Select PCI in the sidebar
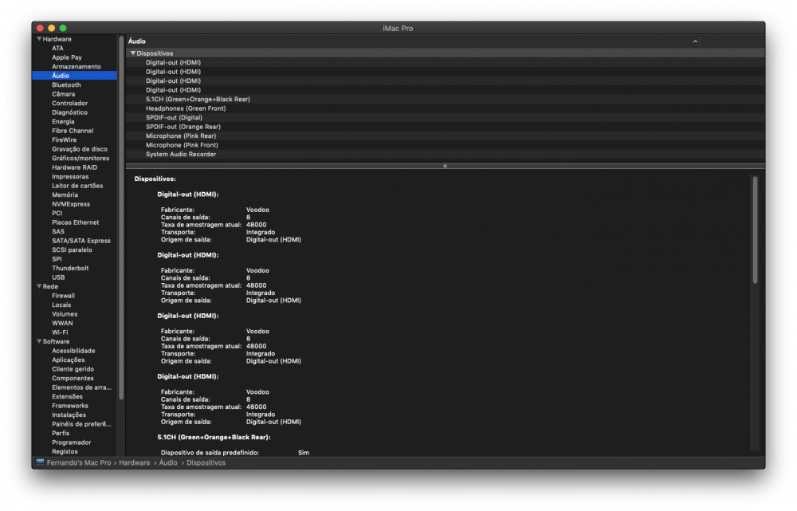797x511 pixels. (x=57, y=213)
